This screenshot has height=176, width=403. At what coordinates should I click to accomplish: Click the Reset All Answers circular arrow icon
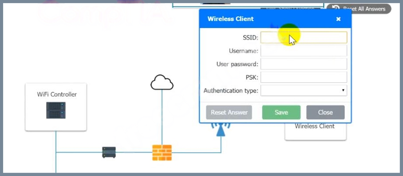(336, 9)
